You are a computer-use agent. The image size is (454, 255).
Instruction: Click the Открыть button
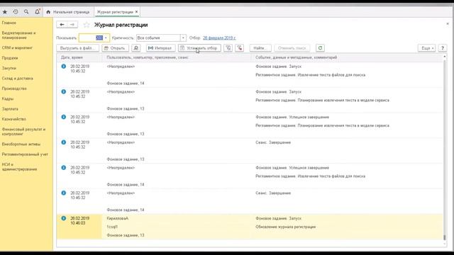[115, 48]
